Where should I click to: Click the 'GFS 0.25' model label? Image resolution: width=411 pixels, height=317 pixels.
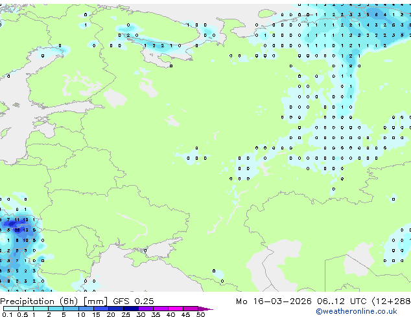tap(134, 301)
